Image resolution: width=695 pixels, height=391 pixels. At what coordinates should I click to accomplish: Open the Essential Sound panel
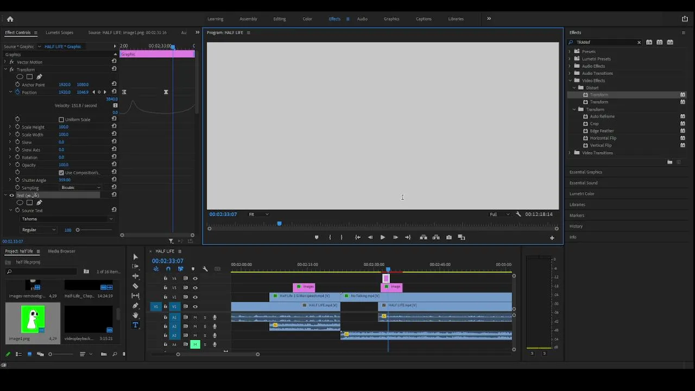584,183
